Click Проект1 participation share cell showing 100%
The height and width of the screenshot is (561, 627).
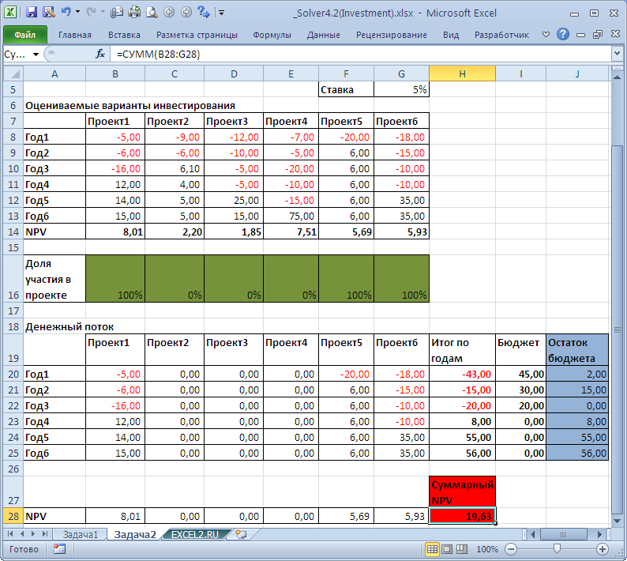tap(115, 278)
